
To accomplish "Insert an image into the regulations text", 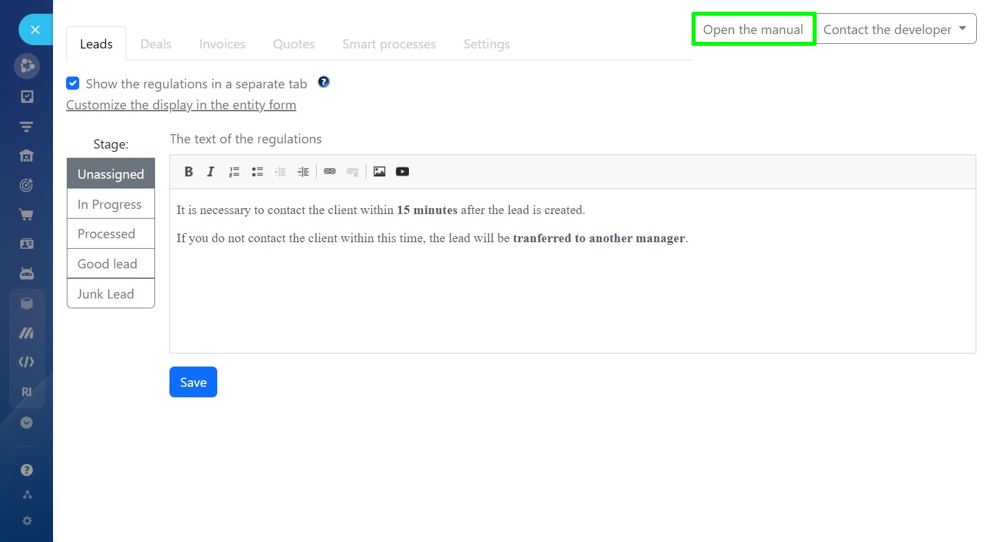I will 380,172.
